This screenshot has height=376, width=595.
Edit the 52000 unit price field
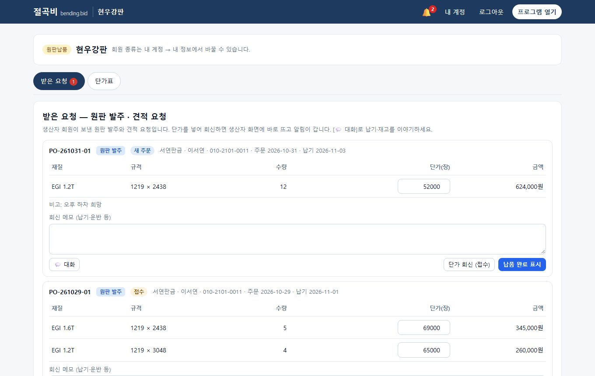pos(423,186)
